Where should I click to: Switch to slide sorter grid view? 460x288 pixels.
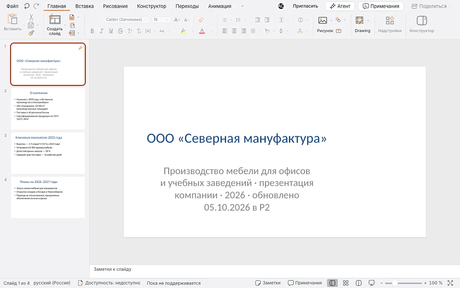point(345,283)
